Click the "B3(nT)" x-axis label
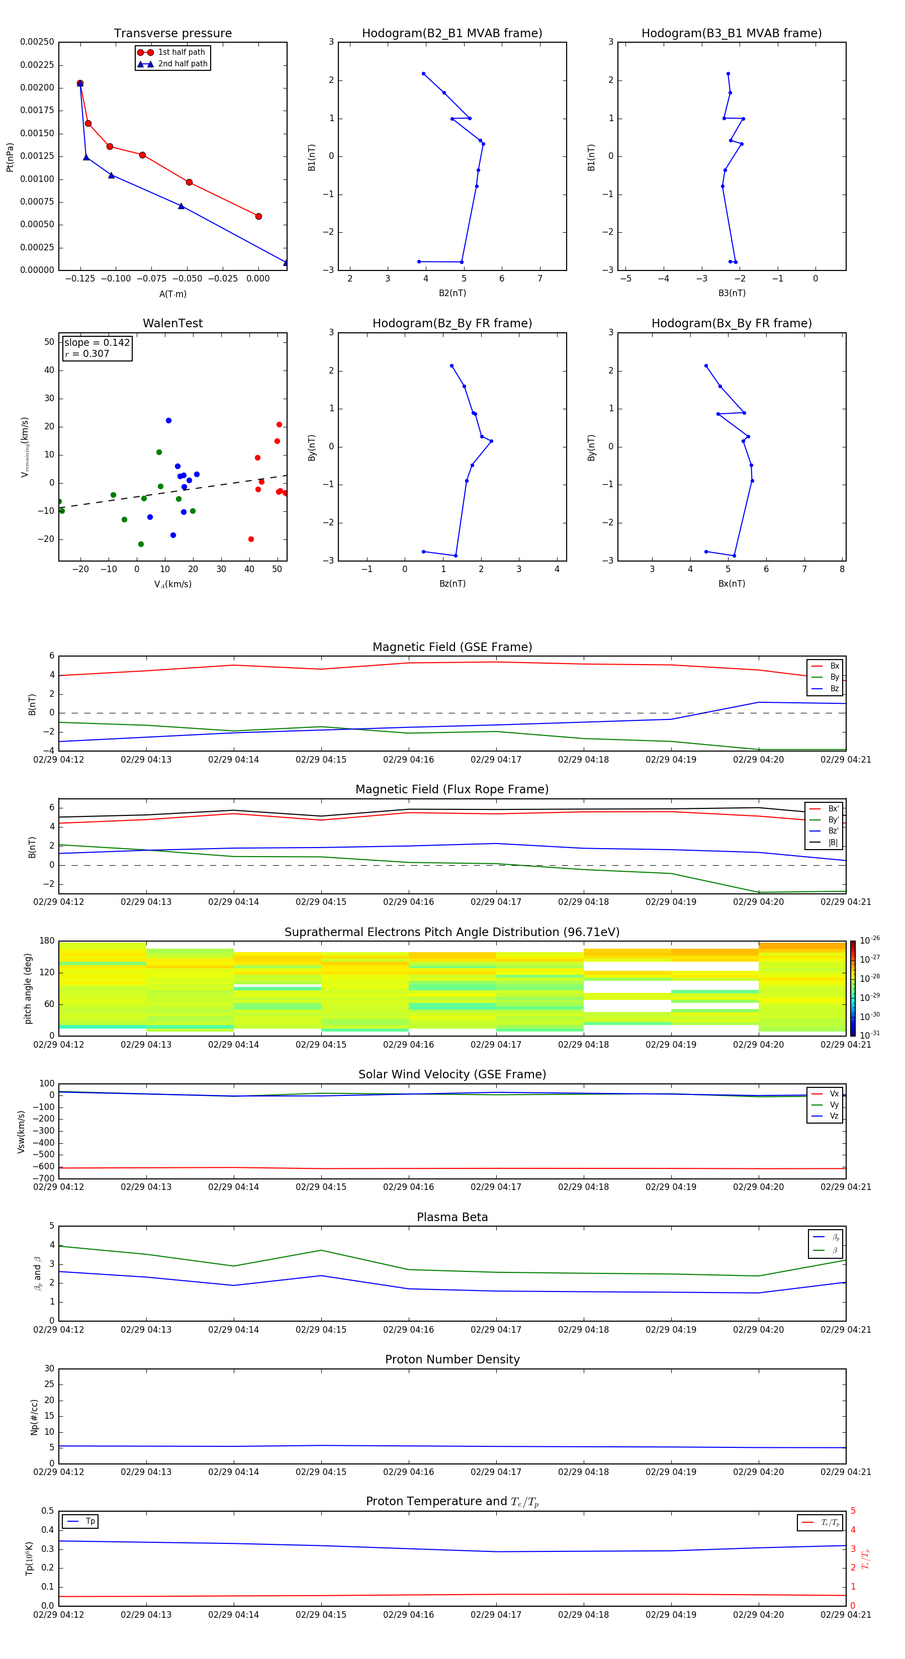 732,294
